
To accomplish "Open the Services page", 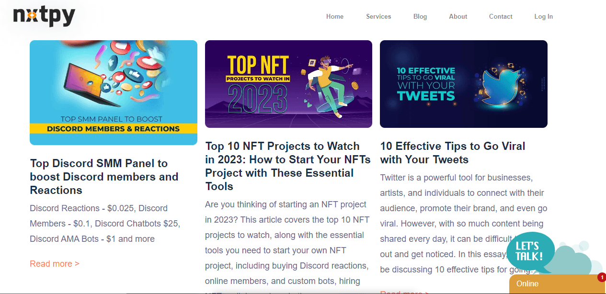I will (378, 16).
